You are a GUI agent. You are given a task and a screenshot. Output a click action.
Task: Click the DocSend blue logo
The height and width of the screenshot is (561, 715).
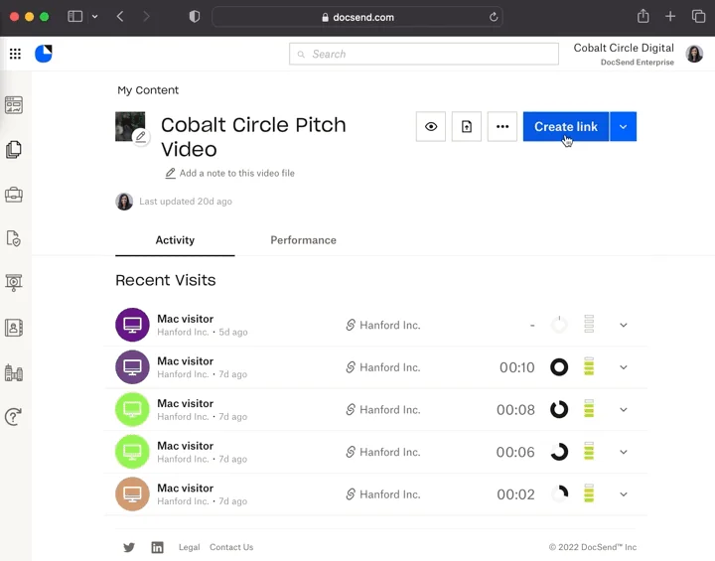(44, 54)
